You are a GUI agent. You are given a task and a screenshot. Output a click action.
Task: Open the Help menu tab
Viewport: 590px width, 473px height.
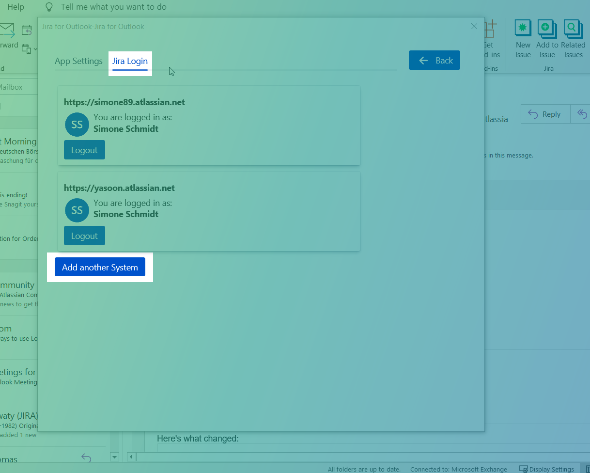[x=16, y=7]
